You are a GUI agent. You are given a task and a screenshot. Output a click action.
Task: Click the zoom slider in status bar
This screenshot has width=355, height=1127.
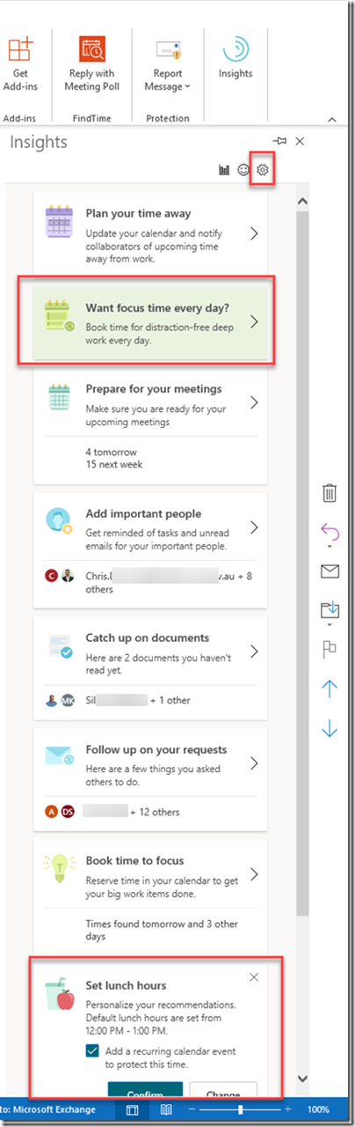tap(239, 1109)
